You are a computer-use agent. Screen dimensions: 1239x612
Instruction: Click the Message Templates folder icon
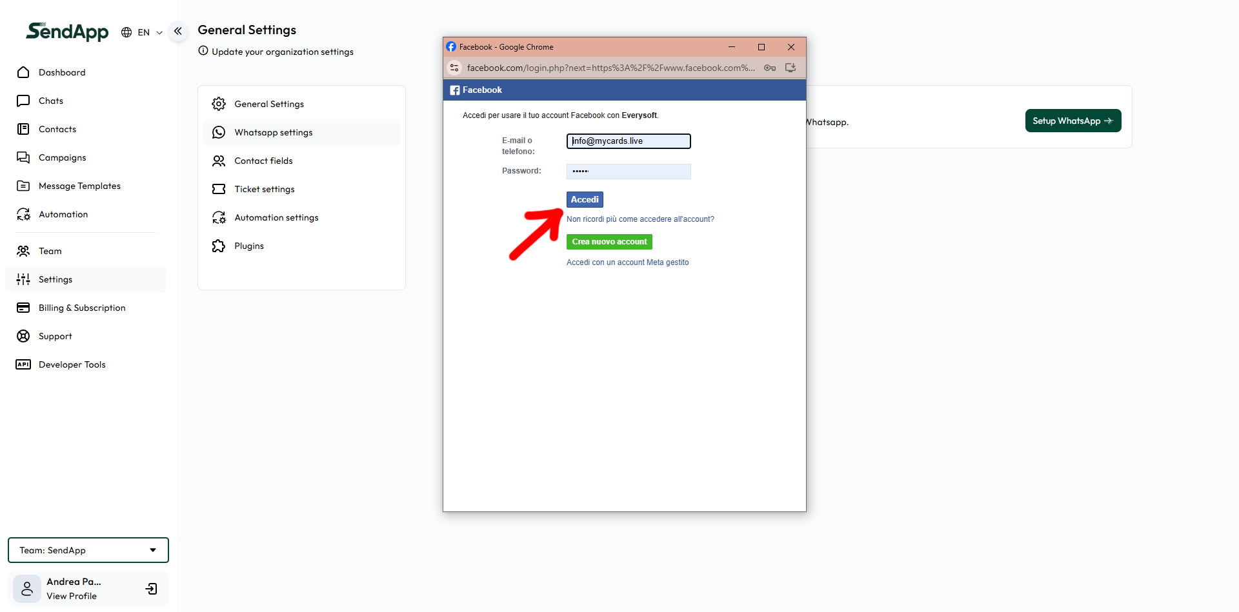click(x=23, y=186)
